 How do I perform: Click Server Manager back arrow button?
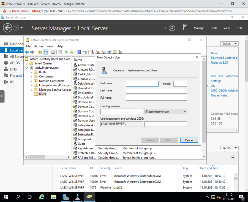click(x=7, y=28)
